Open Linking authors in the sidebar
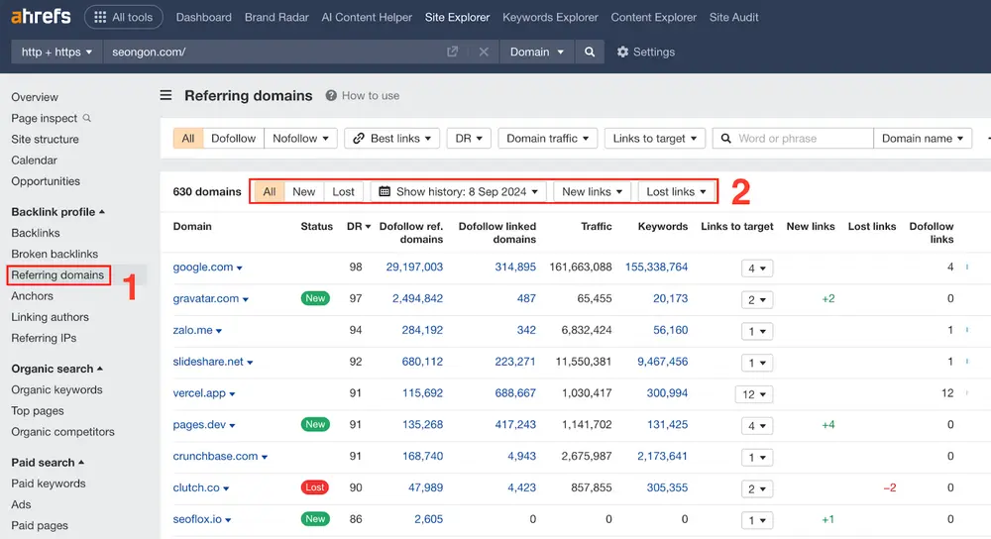The width and height of the screenshot is (991, 539). (50, 317)
